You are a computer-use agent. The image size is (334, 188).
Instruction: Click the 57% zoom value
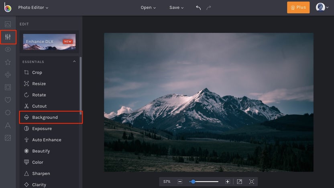click(x=167, y=182)
